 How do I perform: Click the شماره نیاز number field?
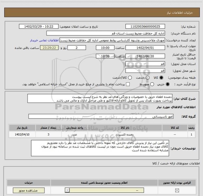coord(145,26)
